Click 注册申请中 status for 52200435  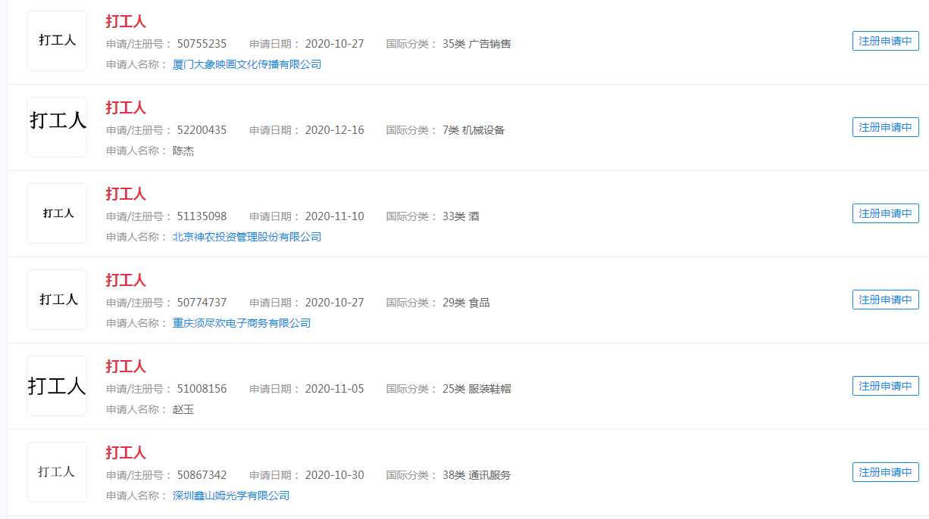point(886,127)
